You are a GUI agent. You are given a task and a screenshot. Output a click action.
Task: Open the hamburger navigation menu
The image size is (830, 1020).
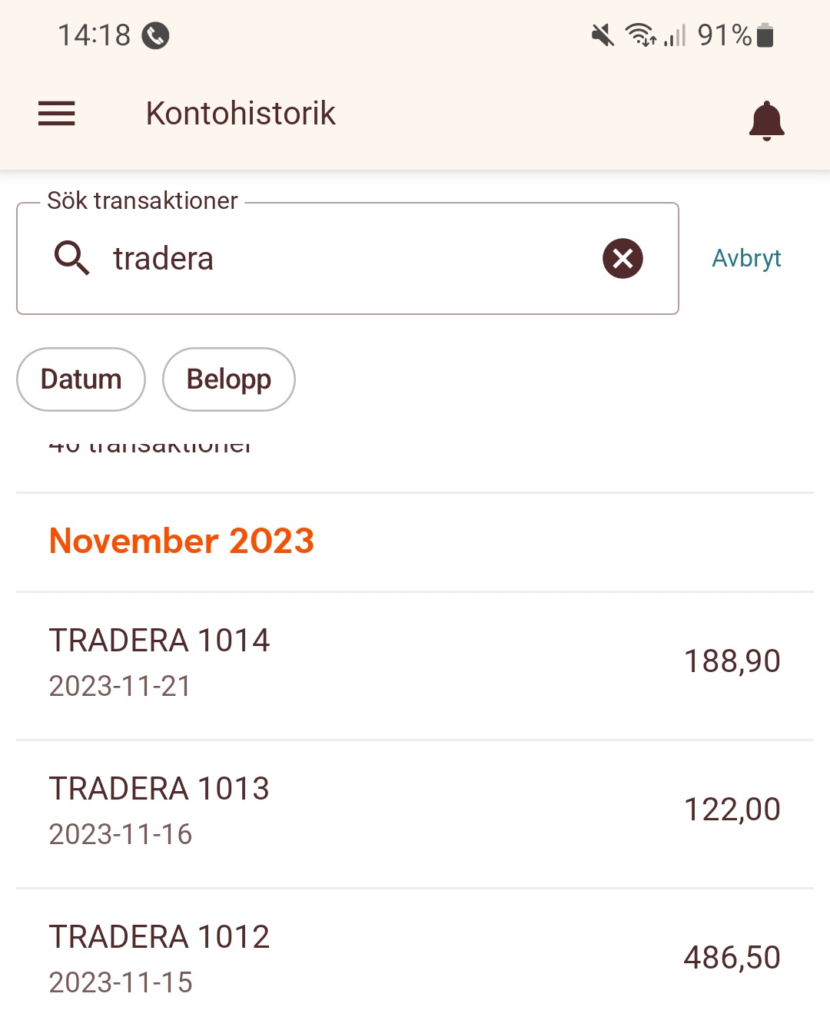(57, 114)
